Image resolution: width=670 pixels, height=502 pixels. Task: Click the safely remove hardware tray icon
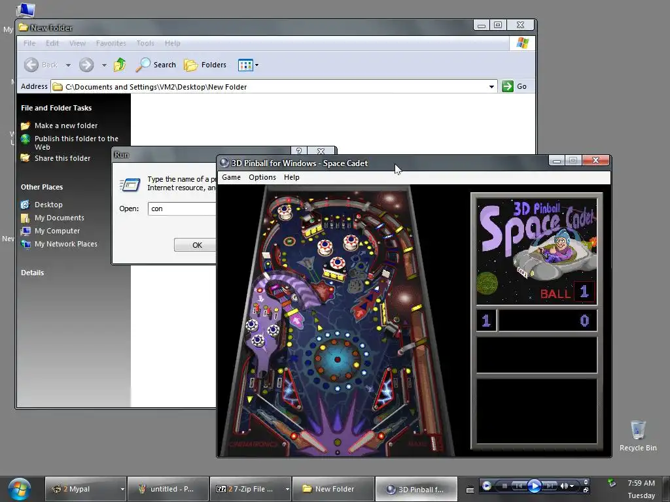[612, 483]
